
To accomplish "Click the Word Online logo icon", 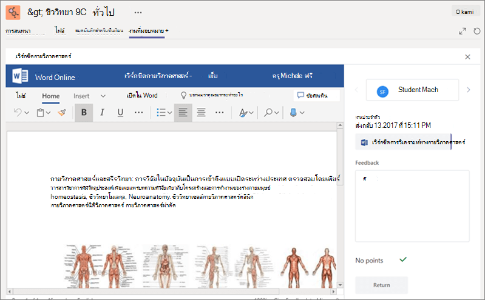I will click(21, 76).
